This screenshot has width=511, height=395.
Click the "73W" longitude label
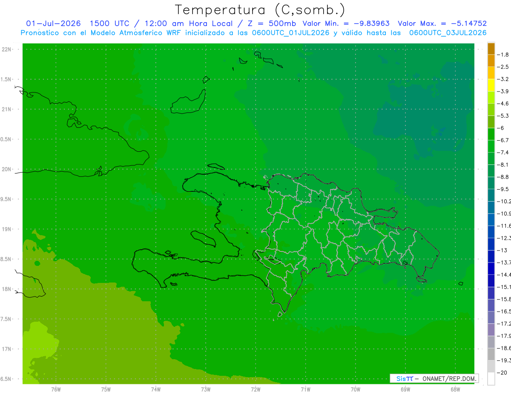click(x=206, y=389)
